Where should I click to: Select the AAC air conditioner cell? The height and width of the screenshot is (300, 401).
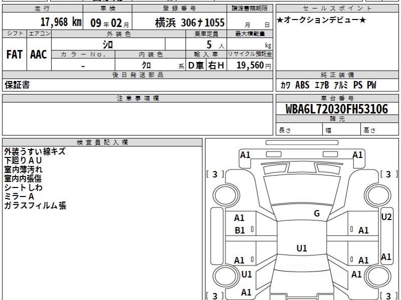click(39, 55)
